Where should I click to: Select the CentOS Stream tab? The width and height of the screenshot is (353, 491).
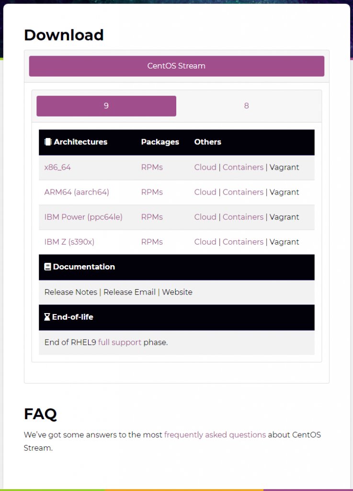(177, 66)
